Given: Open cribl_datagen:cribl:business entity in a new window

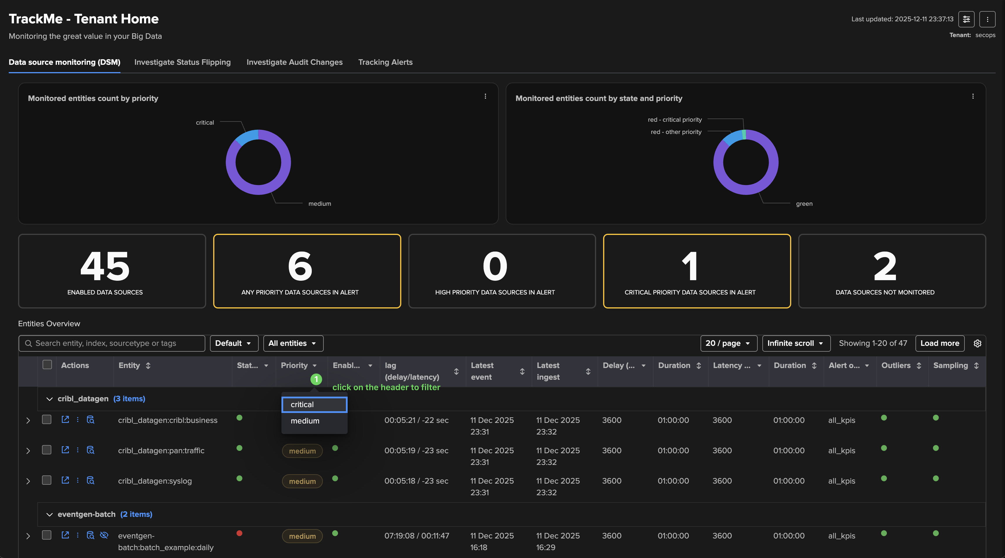Looking at the screenshot, I should point(65,419).
